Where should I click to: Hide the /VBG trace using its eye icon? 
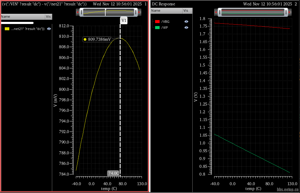tap(186, 22)
